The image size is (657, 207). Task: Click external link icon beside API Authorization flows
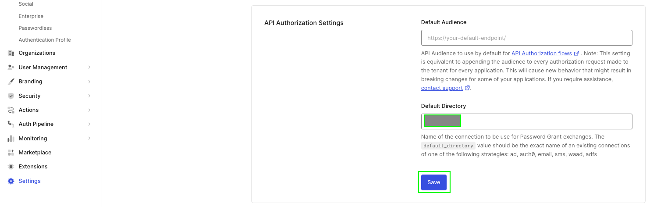pos(576,53)
